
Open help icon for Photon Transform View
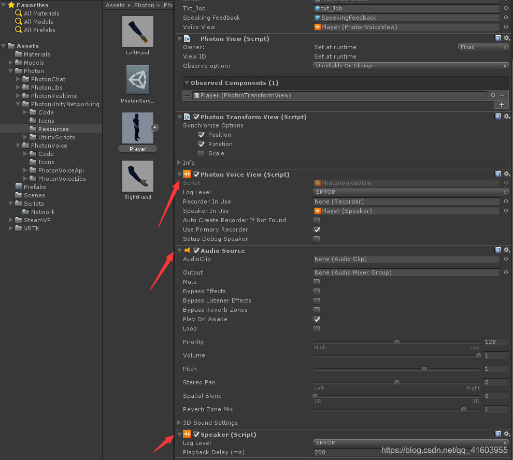(x=497, y=117)
